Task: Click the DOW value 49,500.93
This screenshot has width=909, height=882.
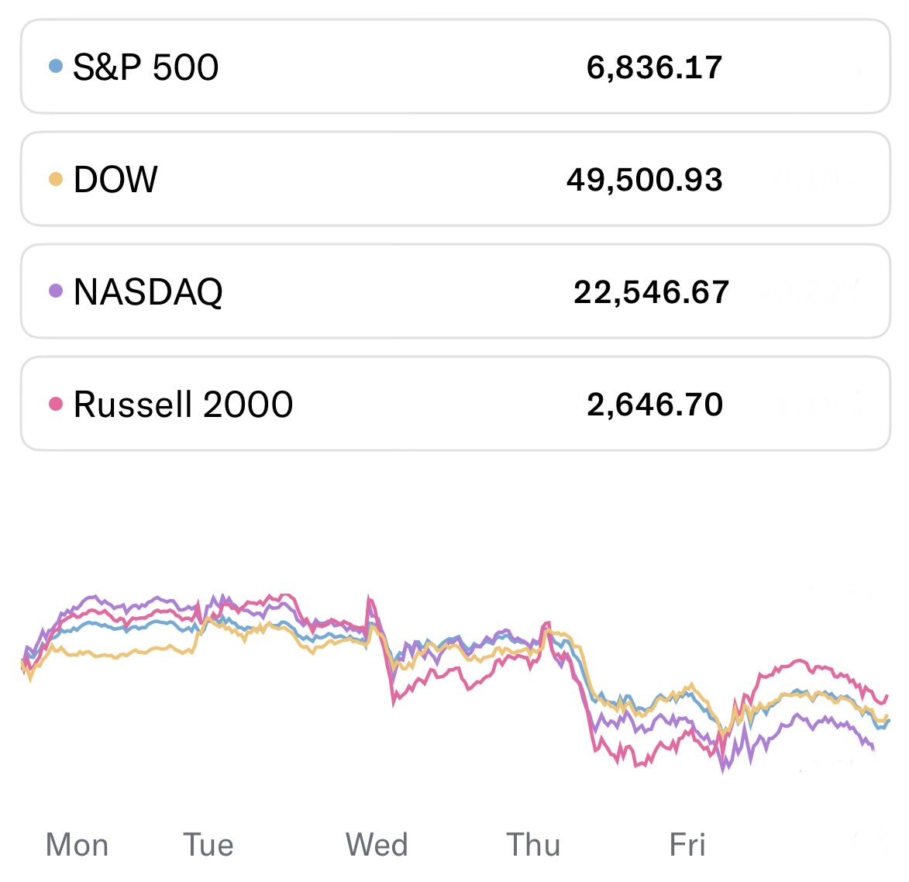Action: point(645,180)
